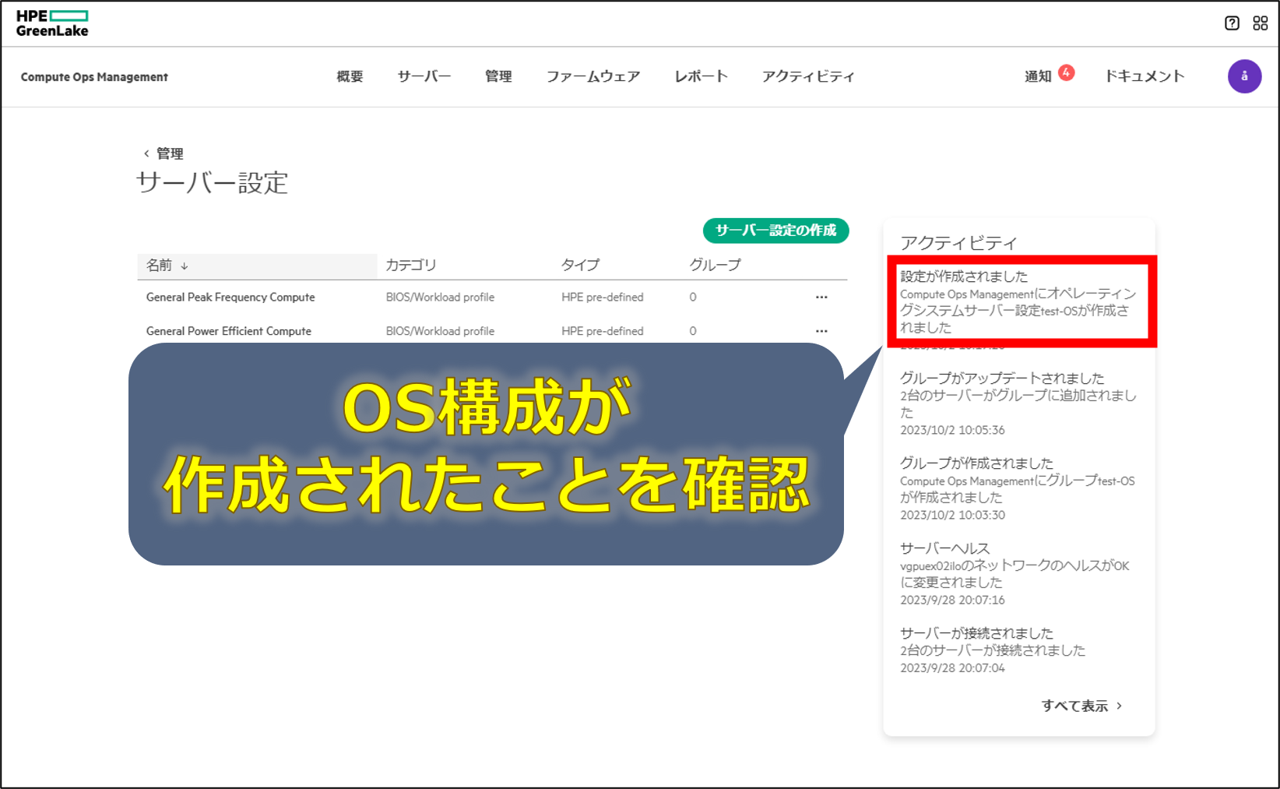Open the アクティビティ navigation tab
The image size is (1280, 789).
click(808, 76)
